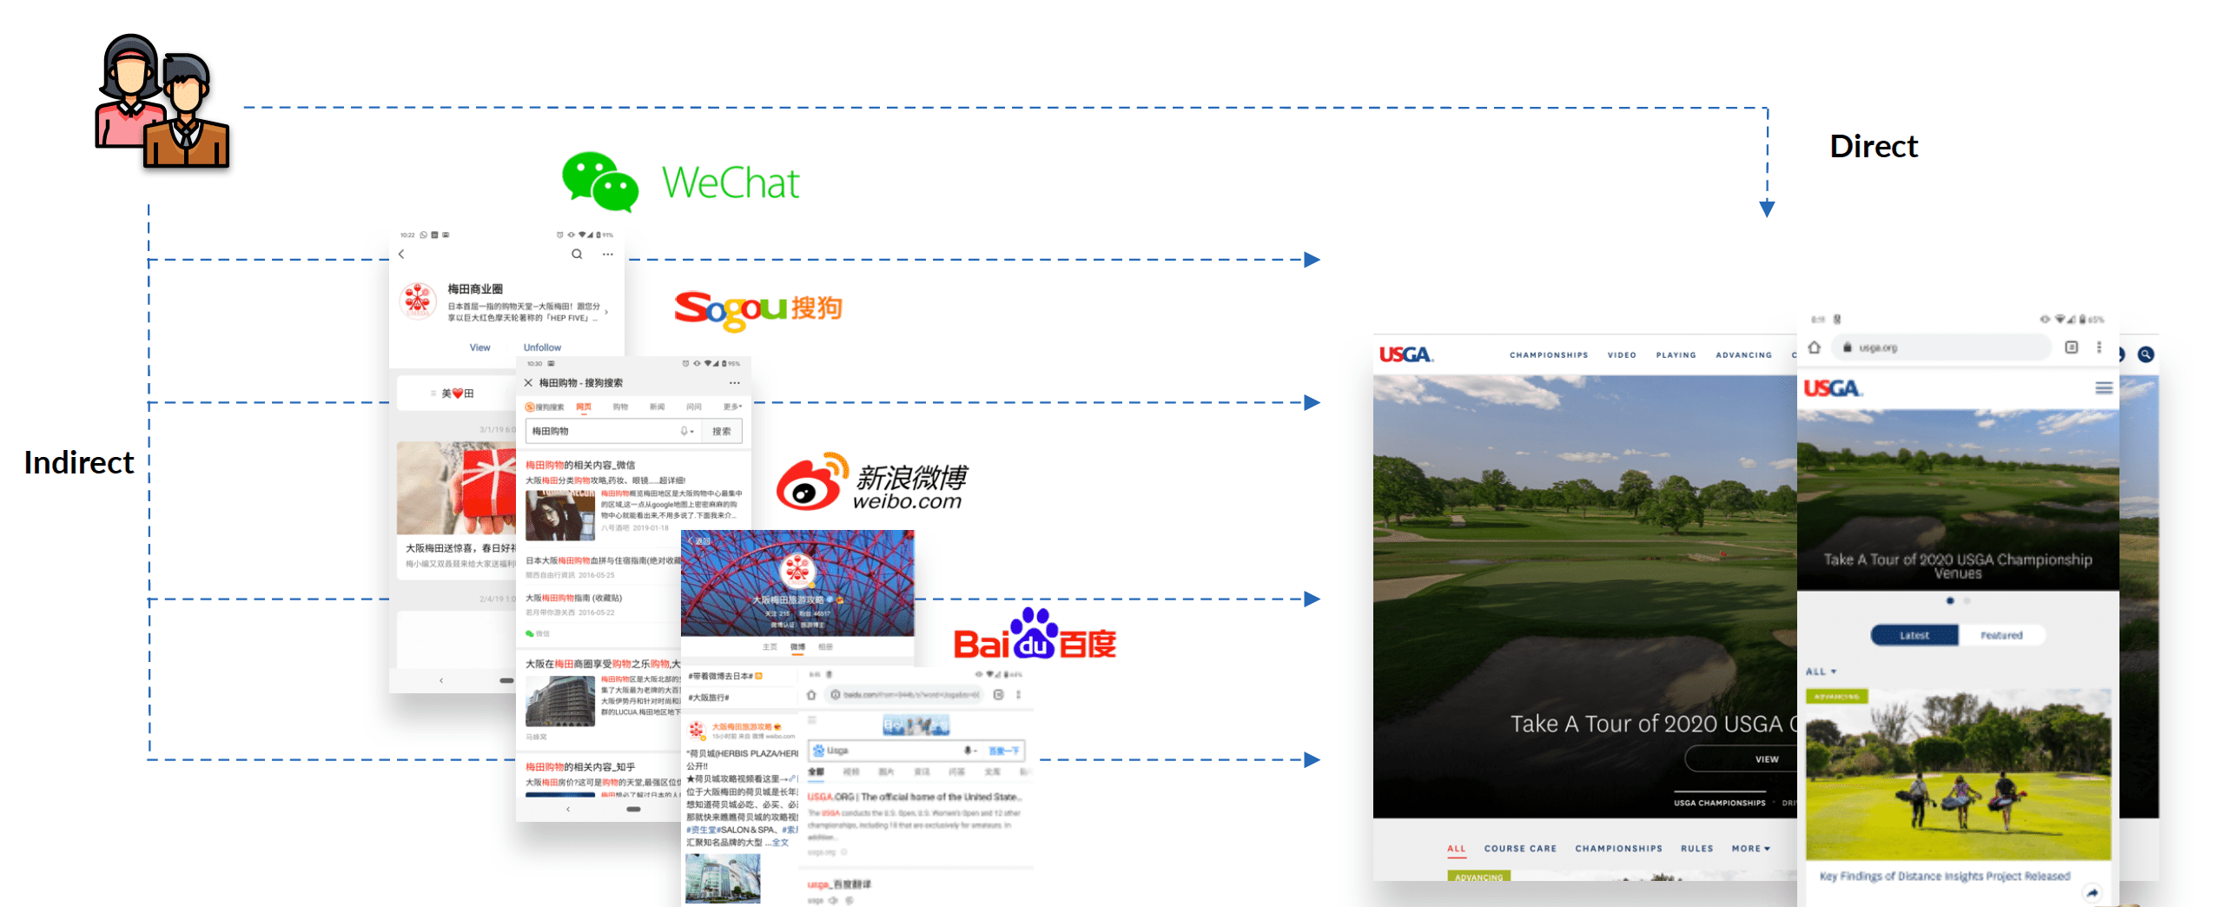Open the browser menu dots in Baidu screen
Image resolution: width=2215 pixels, height=907 pixels.
[1019, 695]
